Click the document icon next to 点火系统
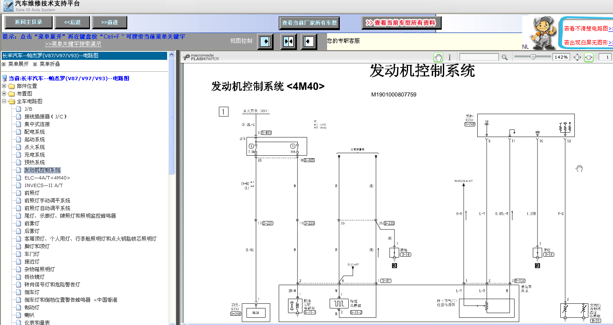The height and width of the screenshot is (325, 613). 19,147
